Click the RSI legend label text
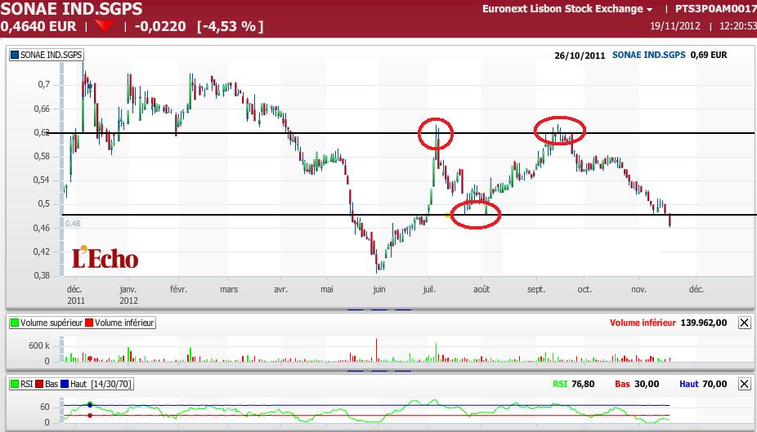Image resolution: width=757 pixels, height=432 pixels. tap(26, 384)
